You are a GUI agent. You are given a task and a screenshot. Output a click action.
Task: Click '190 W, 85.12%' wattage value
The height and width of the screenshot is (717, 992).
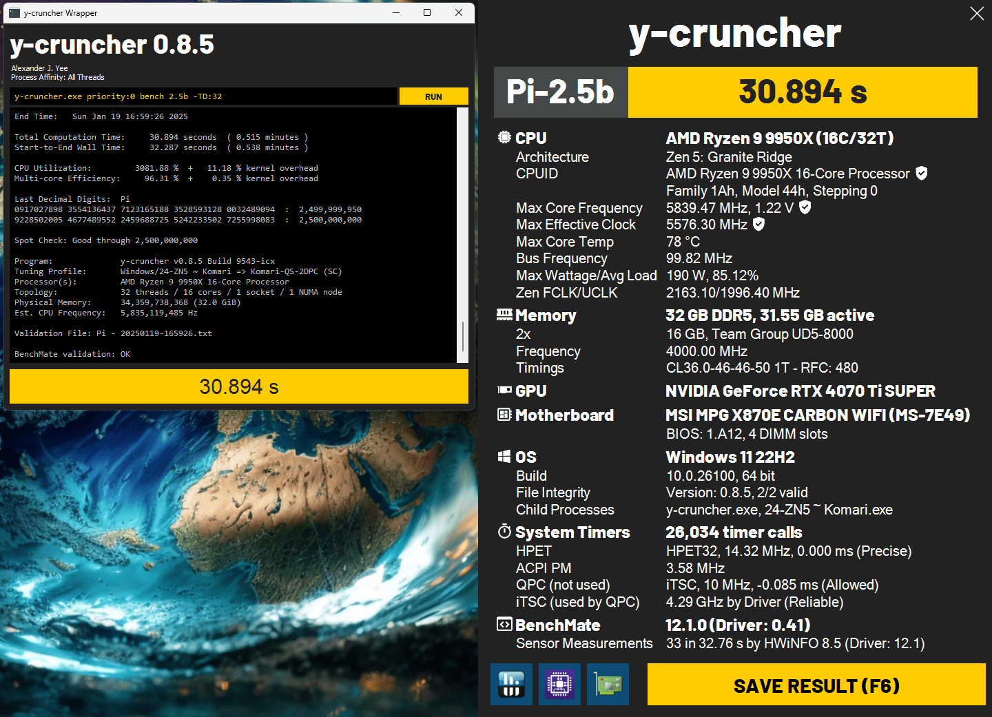click(712, 276)
